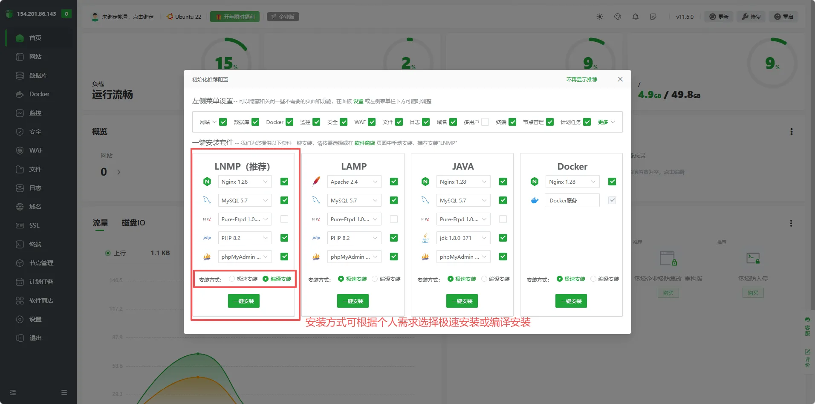
Task: Open the WAF sidebar icon
Action: pos(20,150)
